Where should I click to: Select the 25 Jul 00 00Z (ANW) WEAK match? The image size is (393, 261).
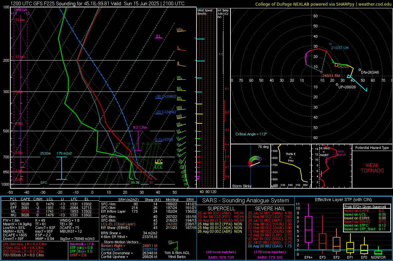[x=221, y=213]
